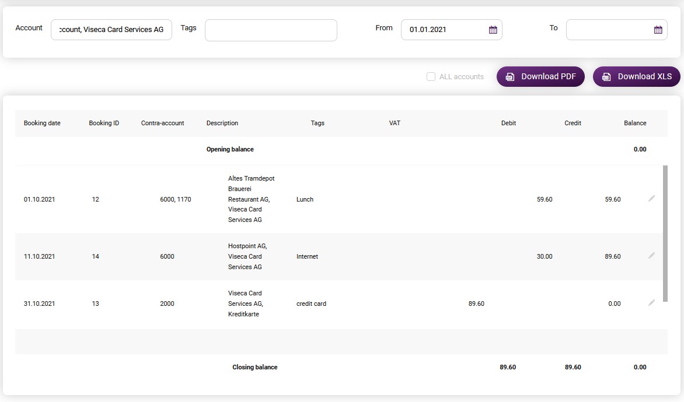Image resolution: width=684 pixels, height=402 pixels.
Task: Edit booking 12 via its pencil icon
Action: pyautogui.click(x=652, y=199)
